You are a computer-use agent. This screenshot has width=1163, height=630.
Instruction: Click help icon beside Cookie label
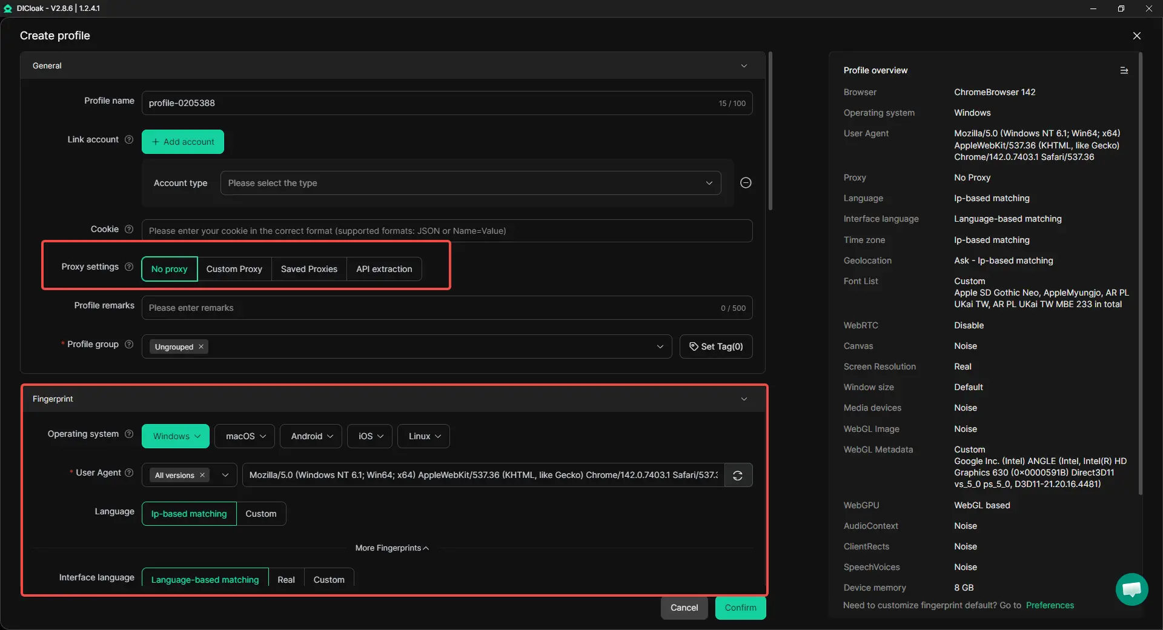(129, 230)
